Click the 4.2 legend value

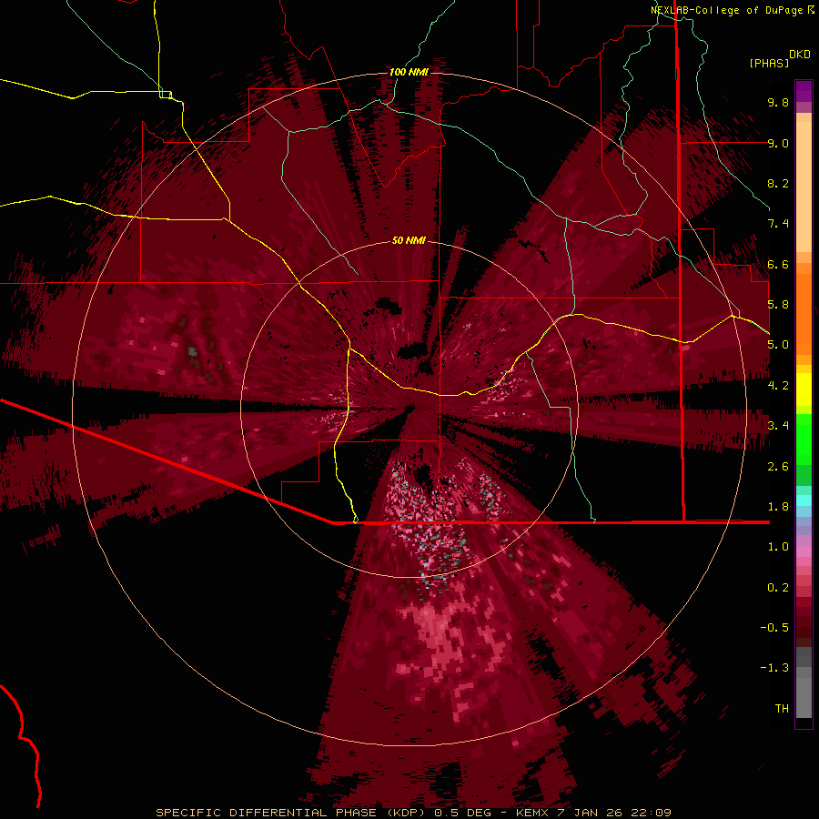pyautogui.click(x=778, y=386)
